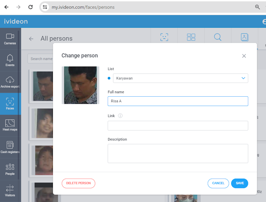Click the Link info icon
Viewport: 266px width, 202px height.
click(120, 116)
